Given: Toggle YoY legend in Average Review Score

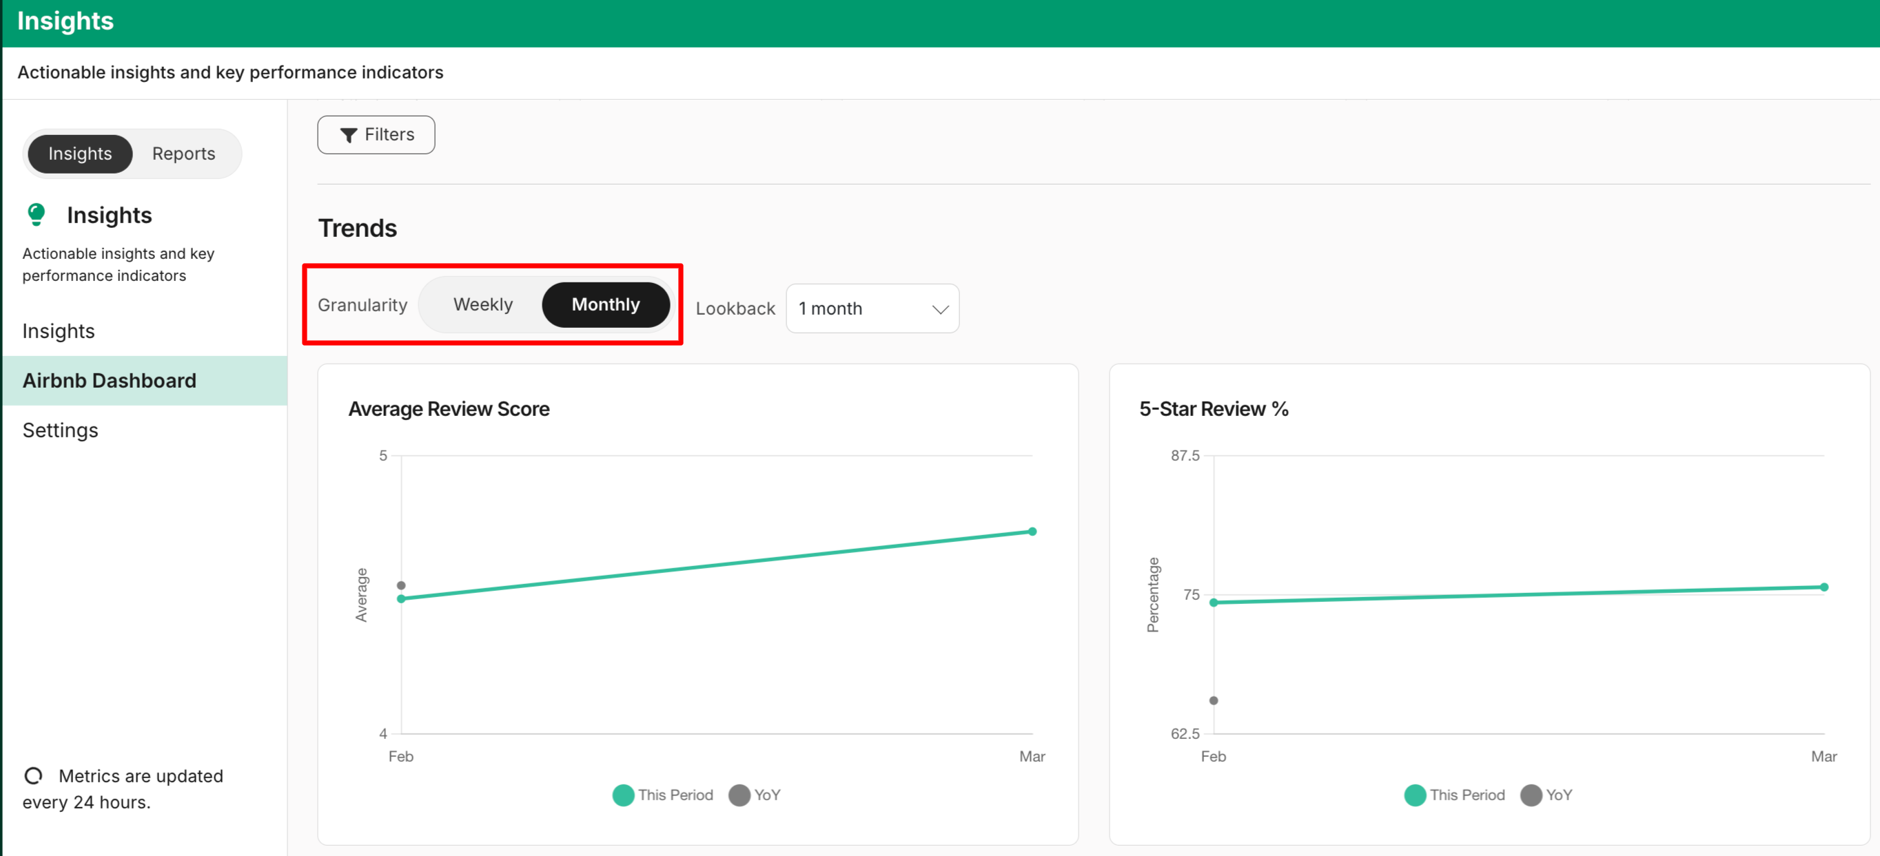Looking at the screenshot, I should (755, 795).
